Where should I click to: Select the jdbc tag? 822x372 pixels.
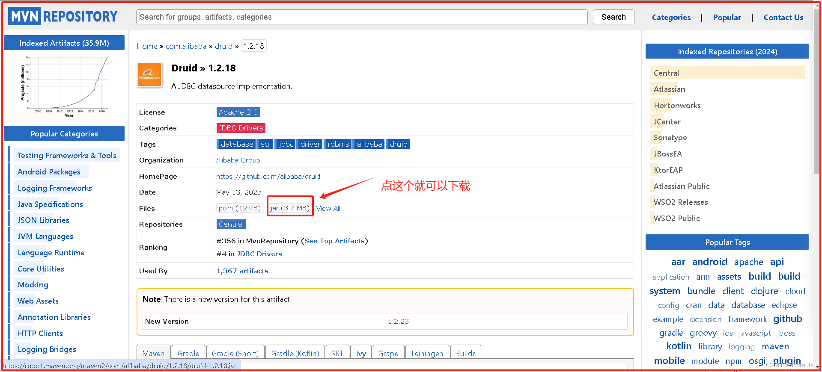(286, 144)
